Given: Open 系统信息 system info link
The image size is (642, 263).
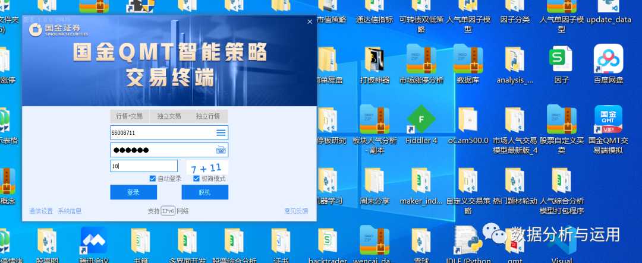Looking at the screenshot, I should (70, 211).
